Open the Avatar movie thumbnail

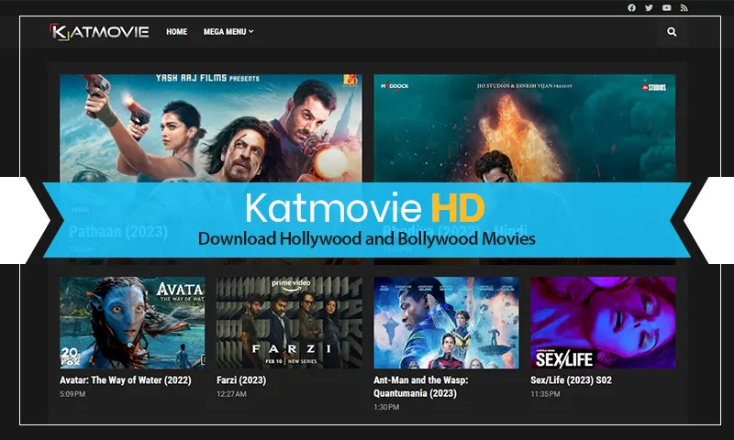click(x=132, y=323)
